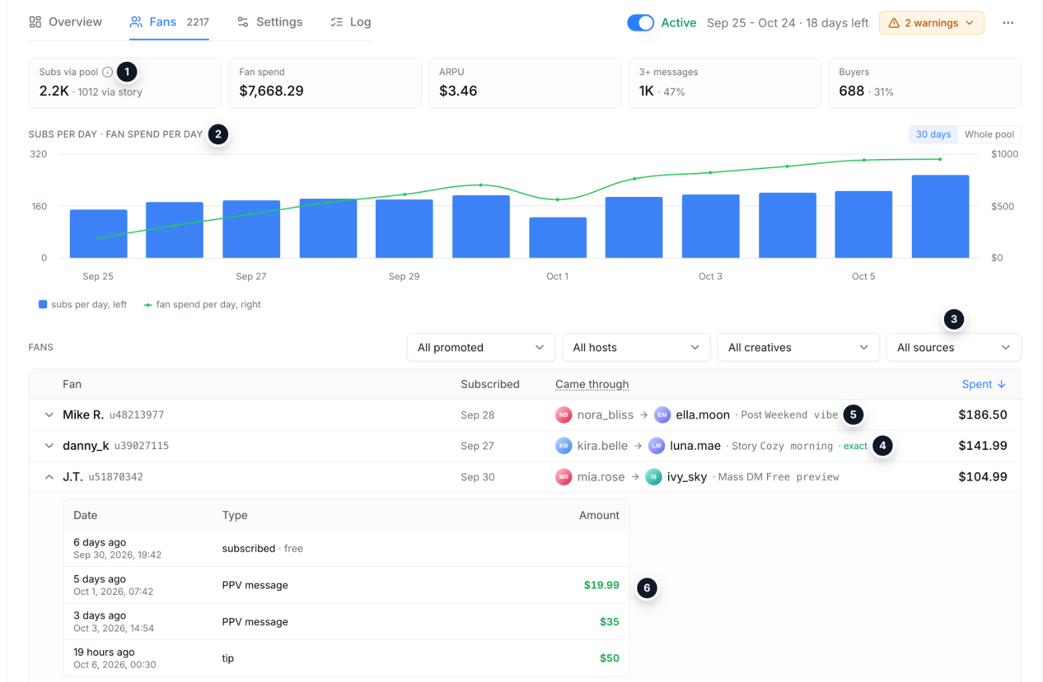Open the three-dot more options menu

click(x=1008, y=23)
